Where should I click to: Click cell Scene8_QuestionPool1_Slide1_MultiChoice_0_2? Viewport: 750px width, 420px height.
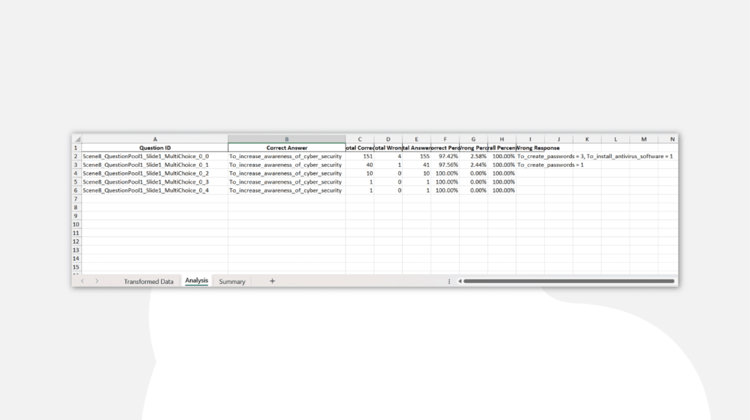pos(155,173)
